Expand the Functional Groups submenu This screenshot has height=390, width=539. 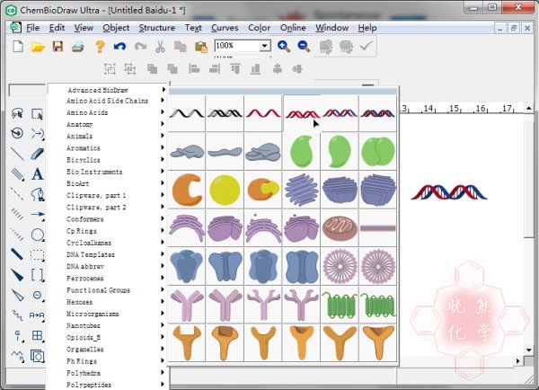[107, 290]
